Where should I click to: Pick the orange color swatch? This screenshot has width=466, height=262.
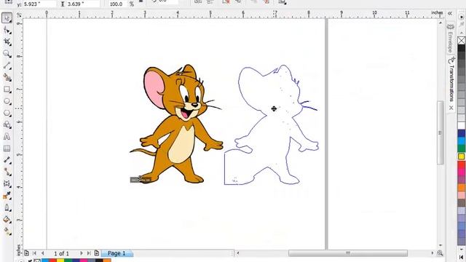pyautogui.click(x=461, y=188)
